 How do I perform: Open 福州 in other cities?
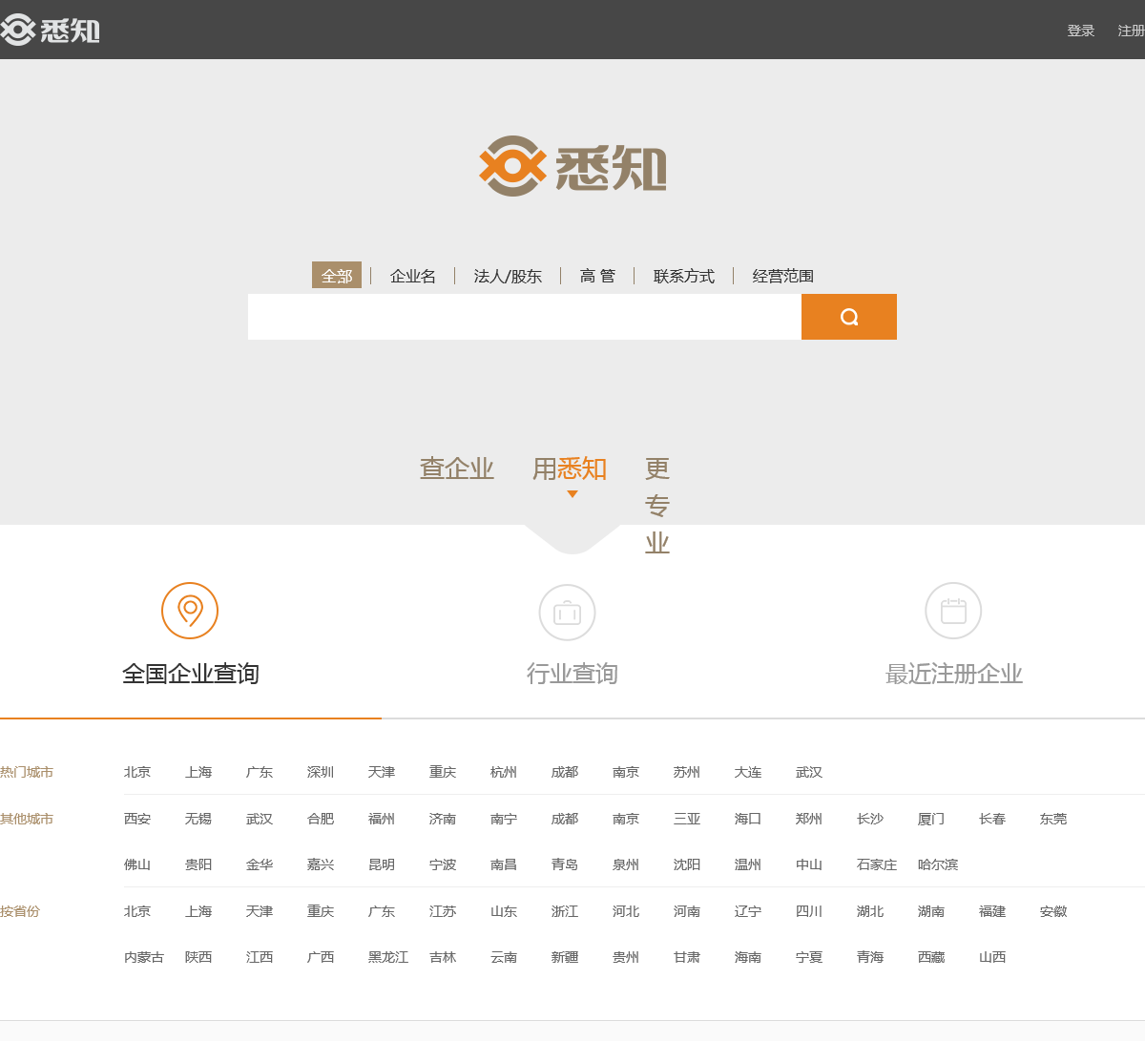pyautogui.click(x=382, y=819)
